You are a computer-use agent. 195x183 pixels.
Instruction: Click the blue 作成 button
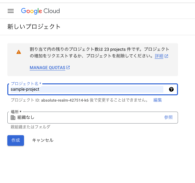click(16, 140)
